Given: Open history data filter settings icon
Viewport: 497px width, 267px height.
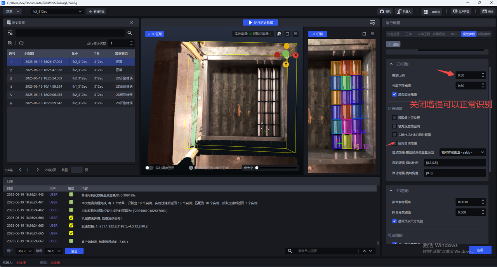Looking at the screenshot, I should [x=10, y=33].
